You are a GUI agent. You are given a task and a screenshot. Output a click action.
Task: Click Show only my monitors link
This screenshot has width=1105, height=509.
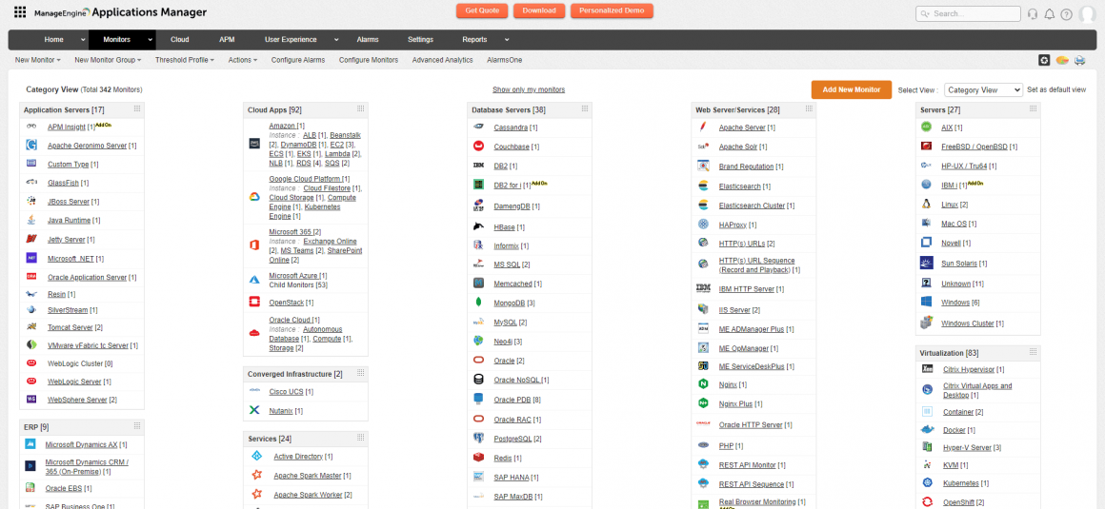tap(528, 89)
